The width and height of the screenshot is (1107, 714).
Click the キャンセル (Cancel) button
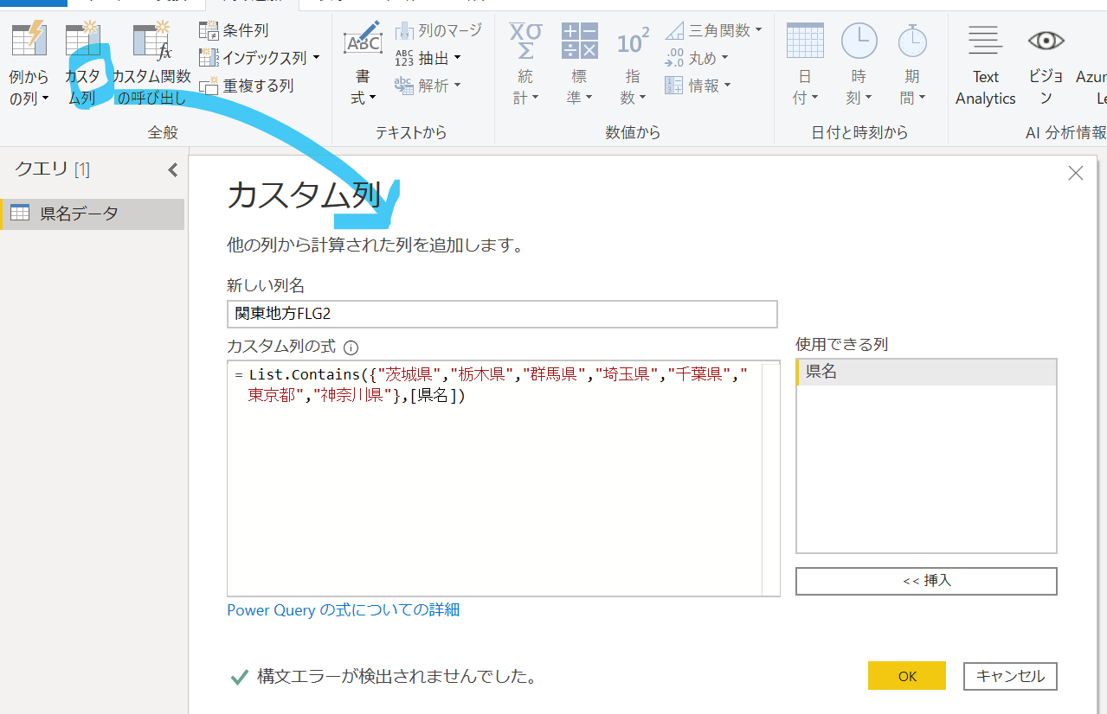[1010, 676]
